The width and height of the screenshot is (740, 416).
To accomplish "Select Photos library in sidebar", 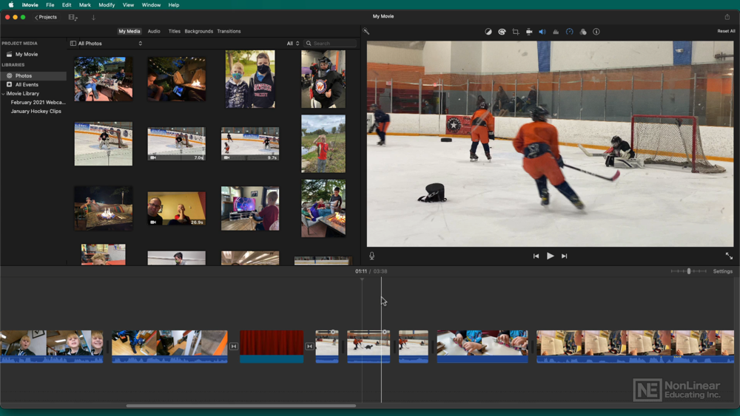I will [24, 76].
